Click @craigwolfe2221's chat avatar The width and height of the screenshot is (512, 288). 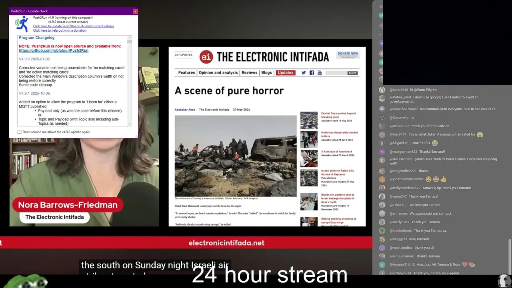[x=382, y=171]
